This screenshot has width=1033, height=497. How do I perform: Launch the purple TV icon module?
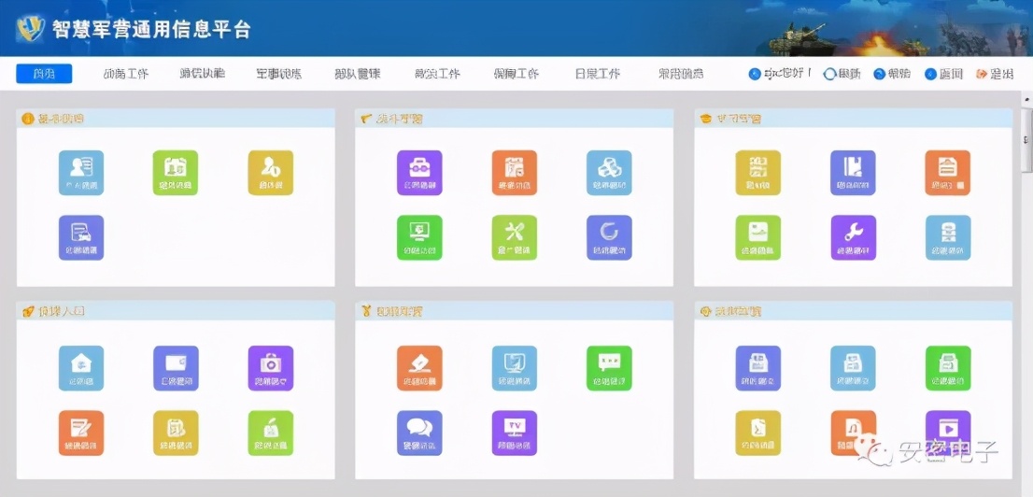point(515,433)
